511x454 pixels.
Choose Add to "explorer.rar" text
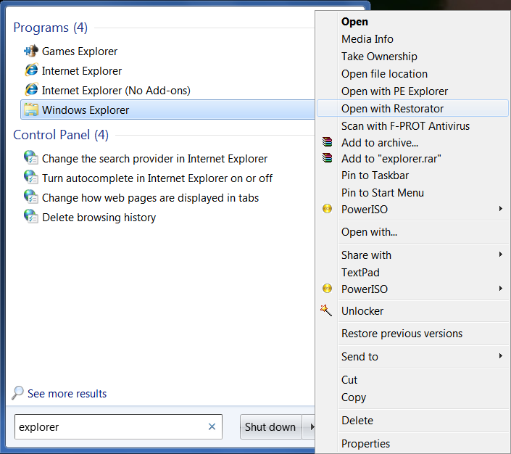(x=391, y=159)
